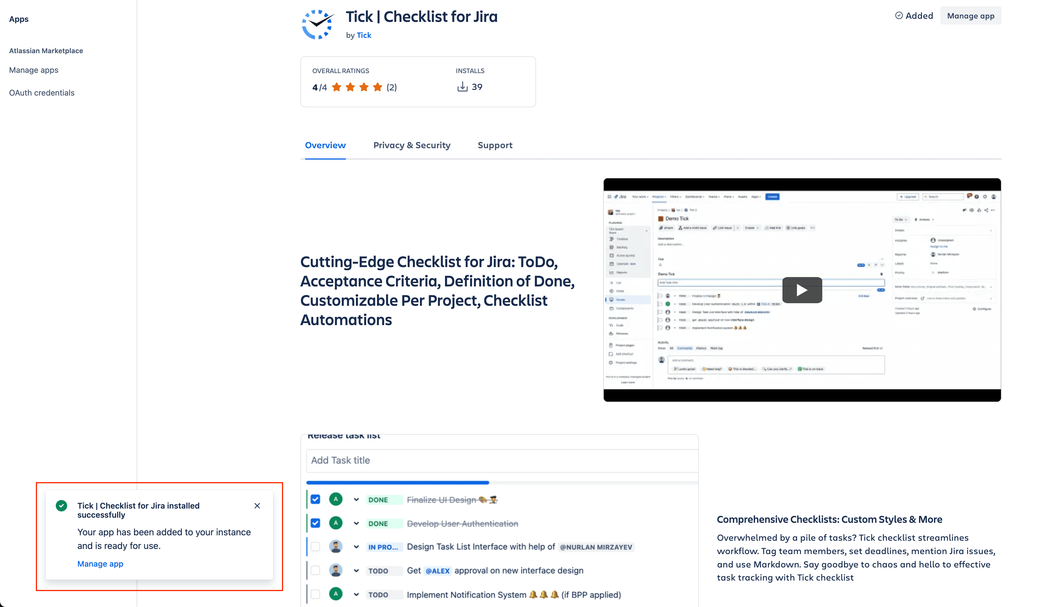This screenshot has width=1059, height=607.
Task: Click the Added checkmark icon
Action: point(899,15)
